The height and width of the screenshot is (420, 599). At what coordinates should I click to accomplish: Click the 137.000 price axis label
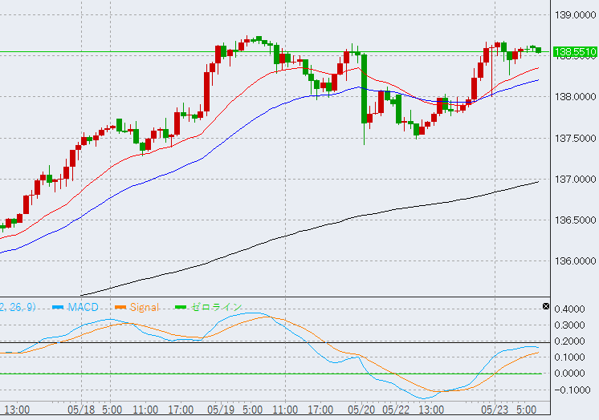click(x=575, y=179)
